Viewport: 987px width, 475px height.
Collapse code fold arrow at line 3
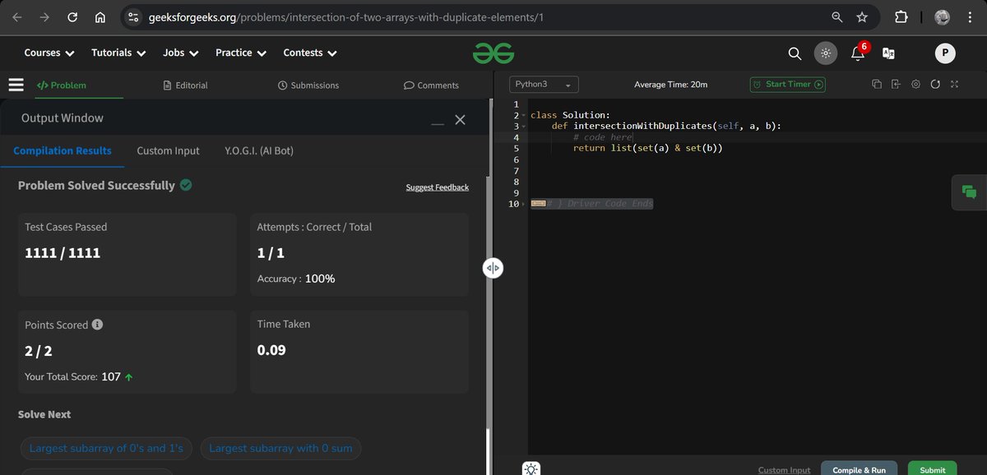click(x=523, y=127)
